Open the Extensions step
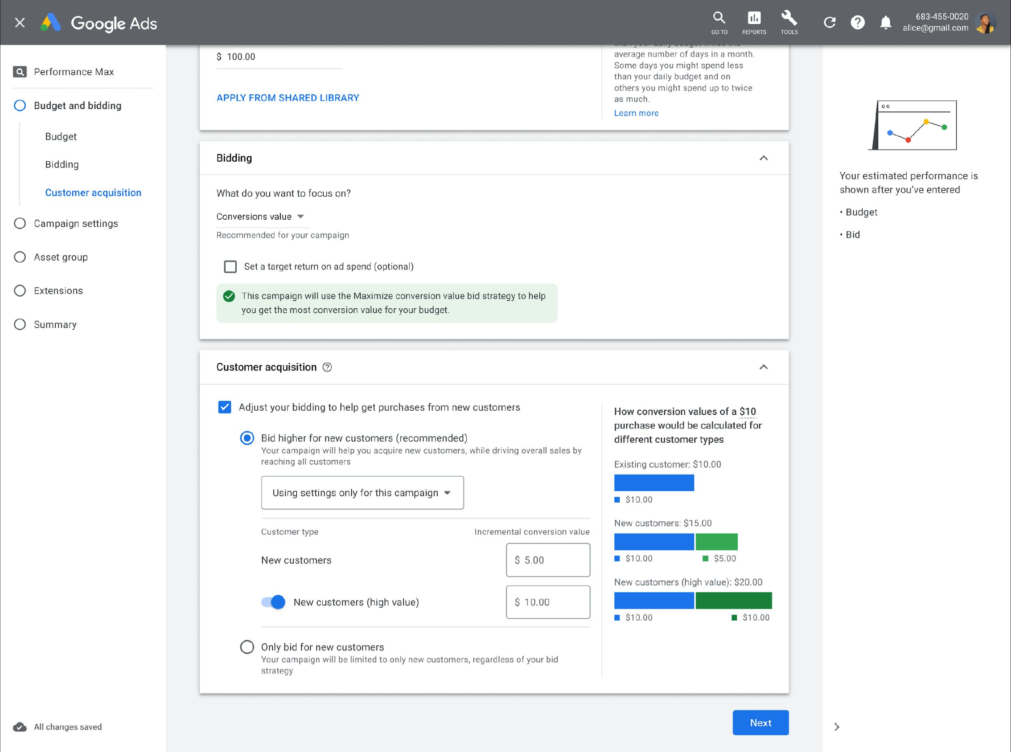This screenshot has width=1011, height=752. (x=49, y=291)
